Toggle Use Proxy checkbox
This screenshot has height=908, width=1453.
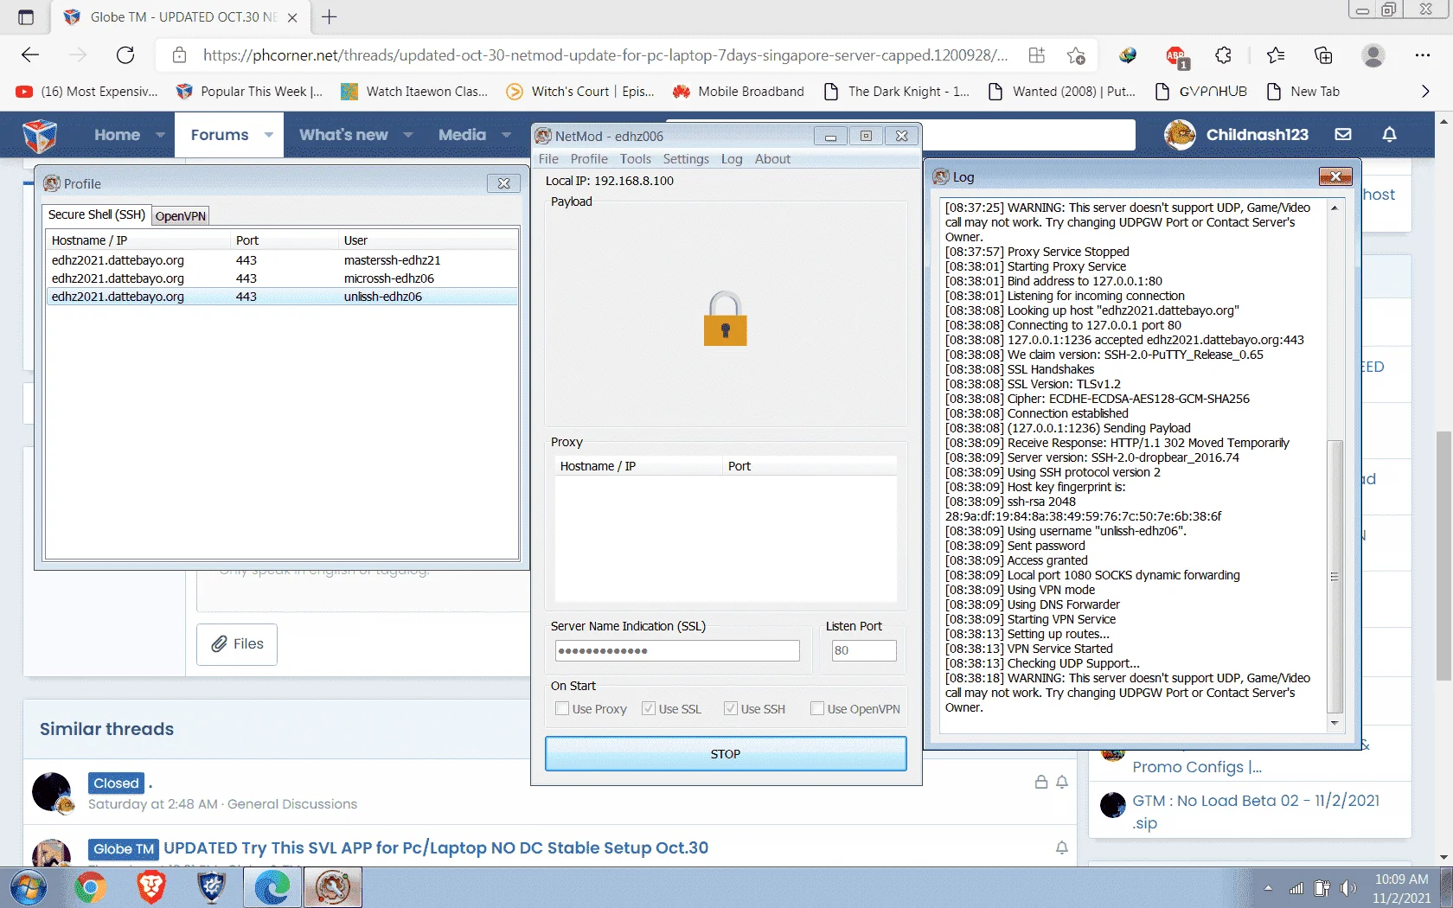click(562, 708)
